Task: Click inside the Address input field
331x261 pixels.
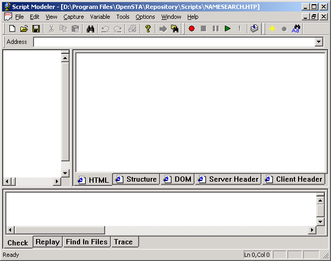Action: (174, 42)
